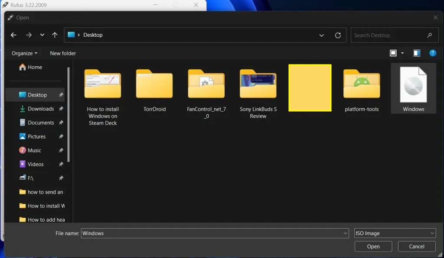
Task: Click the pin icon beside Documents
Action: 61,123
